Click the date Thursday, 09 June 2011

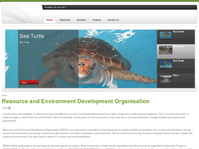[55, 7]
